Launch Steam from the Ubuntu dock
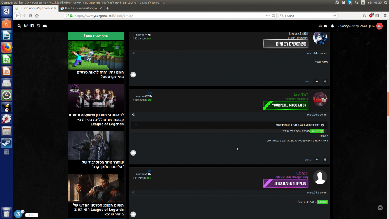Screen dimensions: 389x219 point(6,143)
